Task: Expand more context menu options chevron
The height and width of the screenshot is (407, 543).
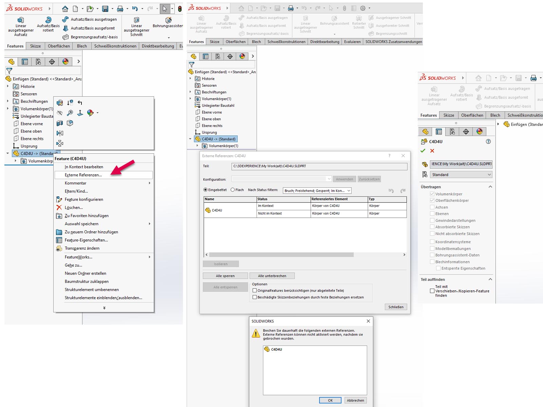Action: [x=104, y=308]
